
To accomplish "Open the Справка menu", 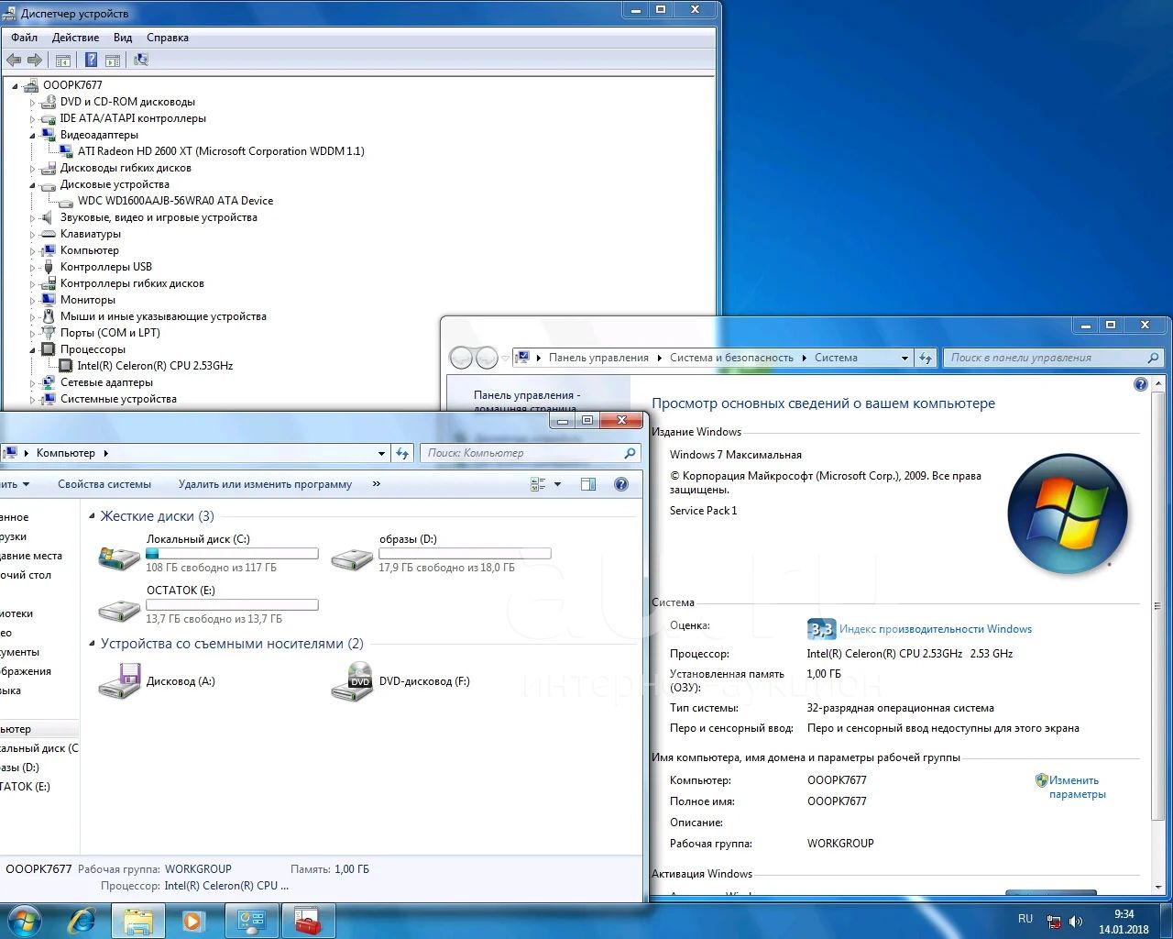I will [168, 38].
